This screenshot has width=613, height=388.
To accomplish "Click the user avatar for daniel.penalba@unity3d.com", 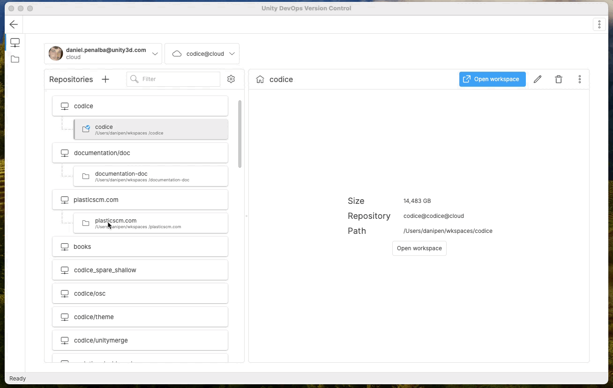I will [x=55, y=53].
